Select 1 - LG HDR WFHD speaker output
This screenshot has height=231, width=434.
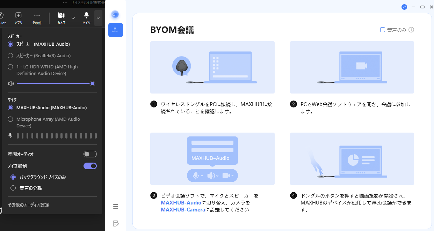[x=43, y=70]
